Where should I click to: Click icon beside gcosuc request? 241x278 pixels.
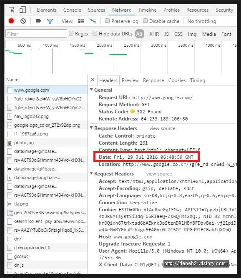(x=10, y=257)
